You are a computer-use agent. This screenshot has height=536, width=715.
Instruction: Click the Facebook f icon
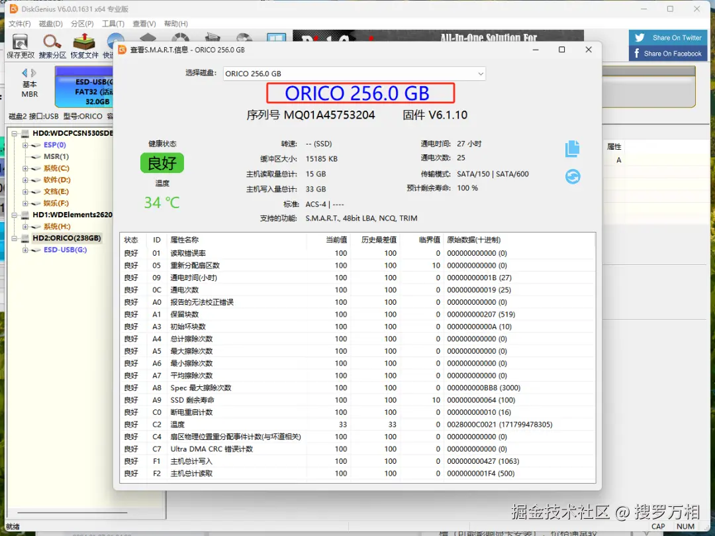pyautogui.click(x=637, y=54)
